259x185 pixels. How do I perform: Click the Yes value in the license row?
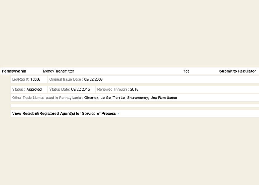point(186,71)
